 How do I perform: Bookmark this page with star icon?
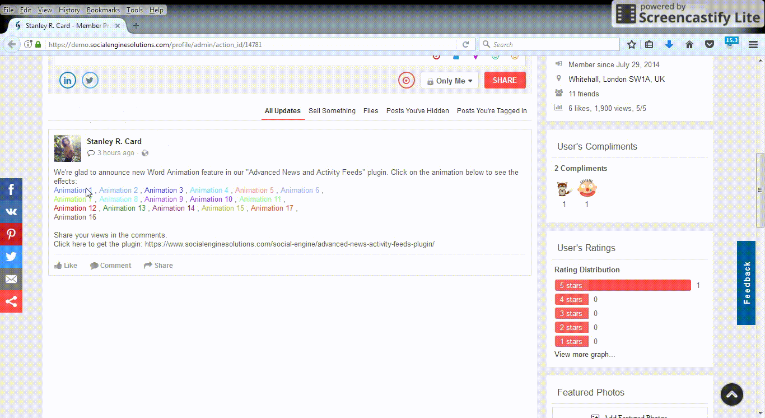tap(632, 45)
